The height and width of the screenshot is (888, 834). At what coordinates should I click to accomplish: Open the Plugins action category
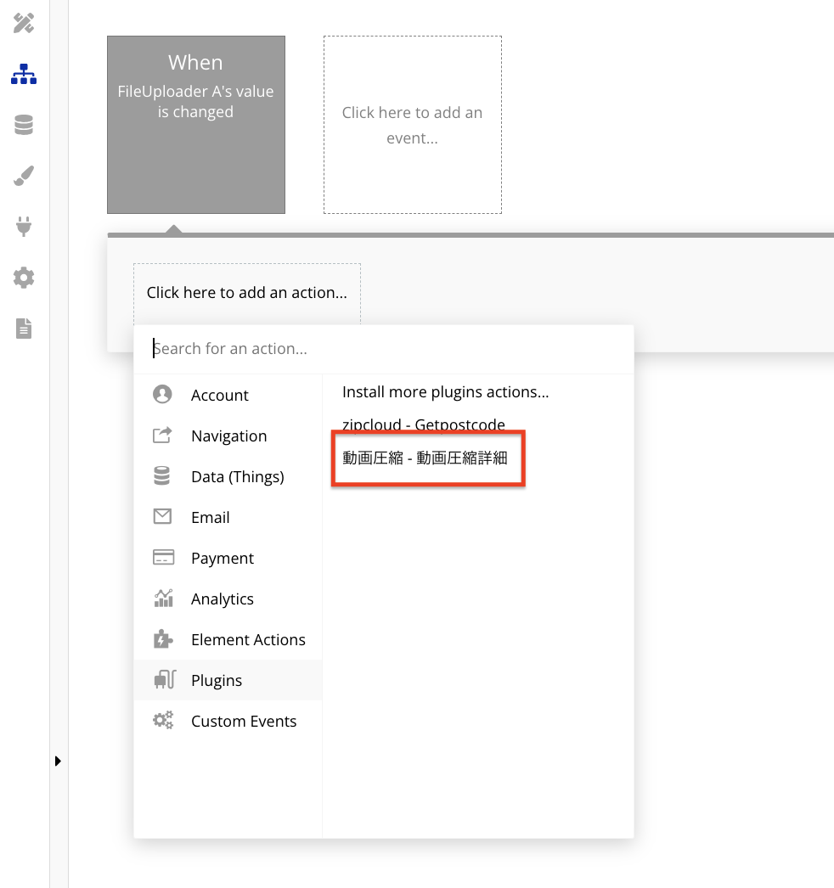(228, 680)
